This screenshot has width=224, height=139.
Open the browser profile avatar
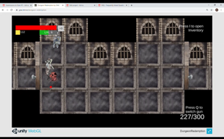[x=217, y=10]
